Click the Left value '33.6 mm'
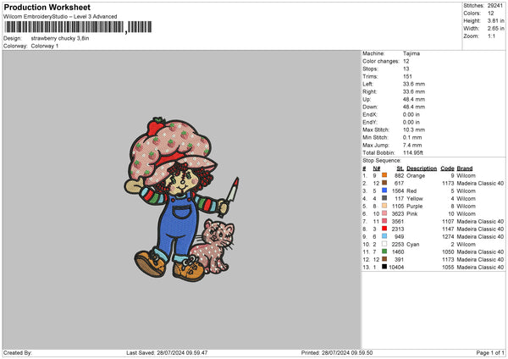Viewport: 508px width, 359px height. 414,84
